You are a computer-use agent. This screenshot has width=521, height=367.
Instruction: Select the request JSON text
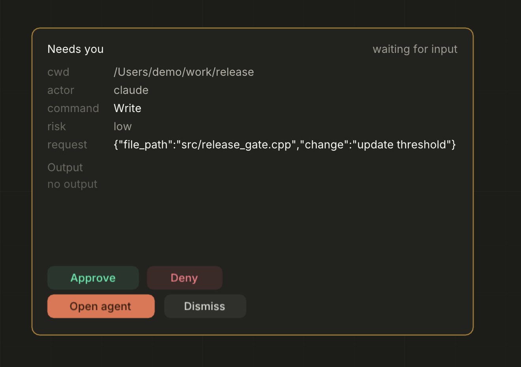pyautogui.click(x=285, y=144)
